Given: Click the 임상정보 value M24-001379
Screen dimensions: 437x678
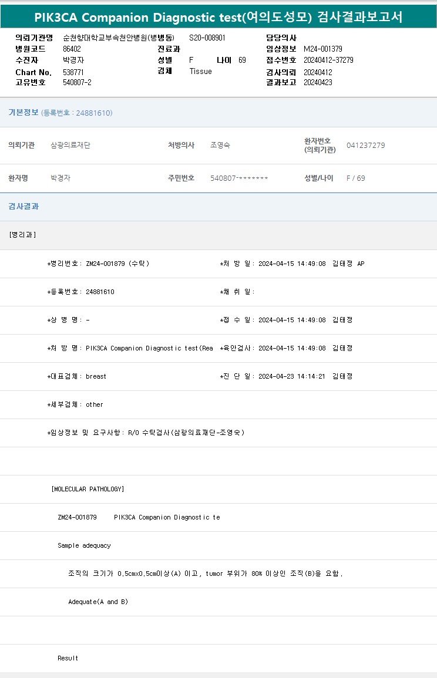Looking at the screenshot, I should click(322, 49).
